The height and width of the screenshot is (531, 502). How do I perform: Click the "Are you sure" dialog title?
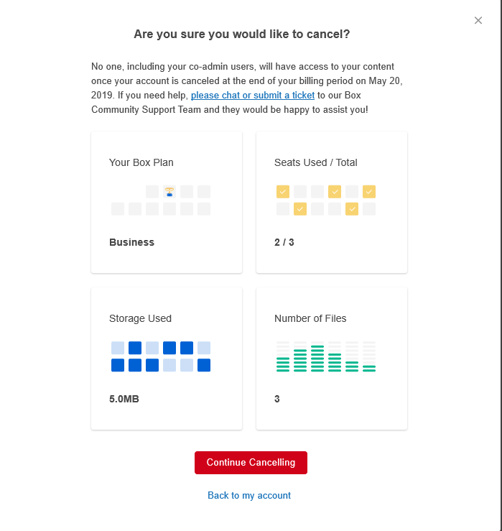tap(242, 34)
